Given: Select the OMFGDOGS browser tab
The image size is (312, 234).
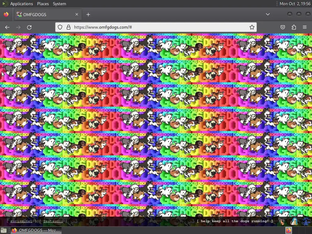Looking at the screenshot, I should (x=47, y=15).
